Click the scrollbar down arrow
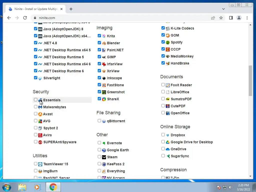Screen dimensions: 256x192 point(250,176)
